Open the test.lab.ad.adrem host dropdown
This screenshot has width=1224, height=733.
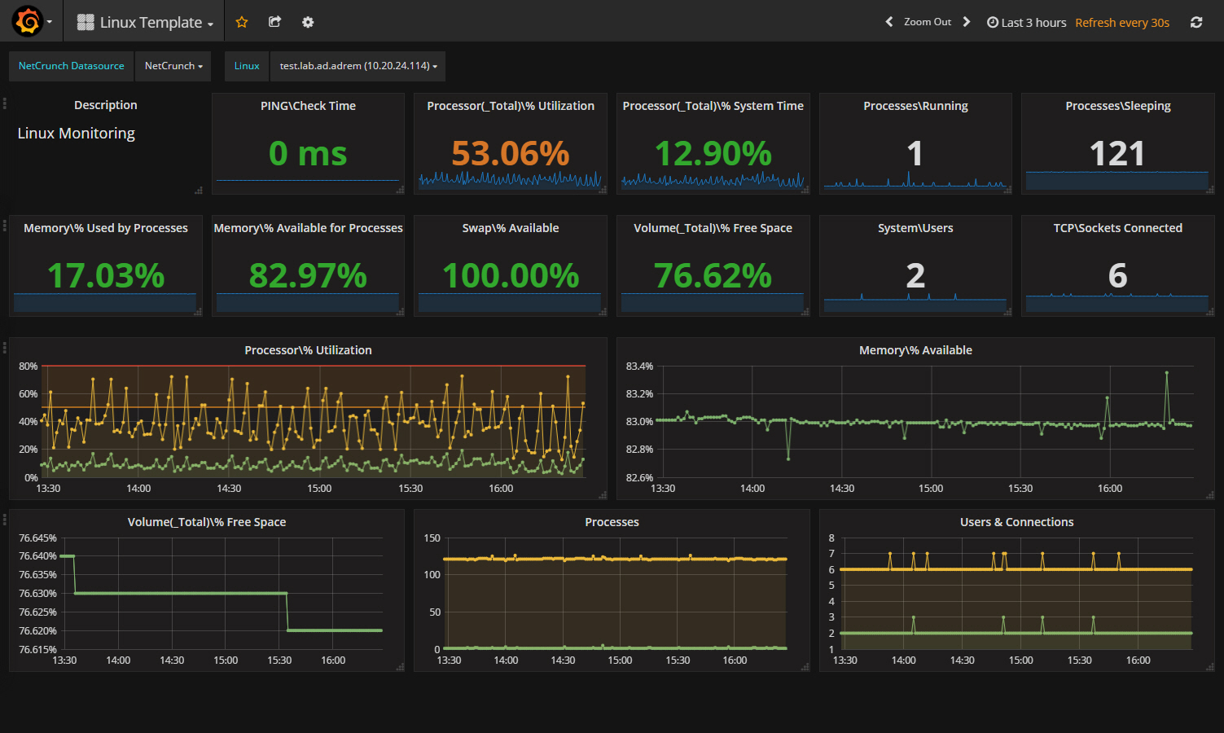tap(358, 66)
